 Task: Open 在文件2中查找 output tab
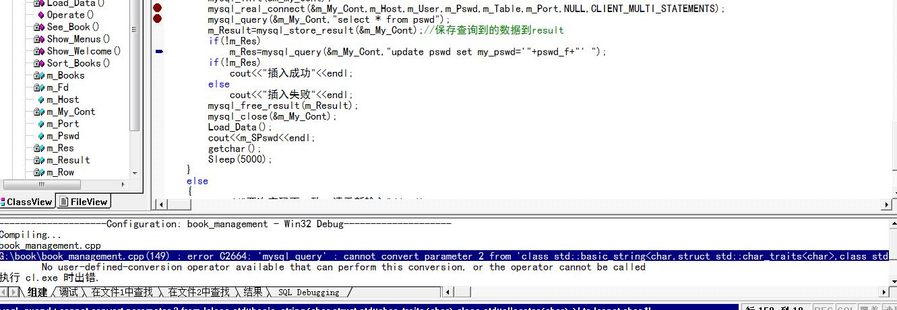point(199,292)
